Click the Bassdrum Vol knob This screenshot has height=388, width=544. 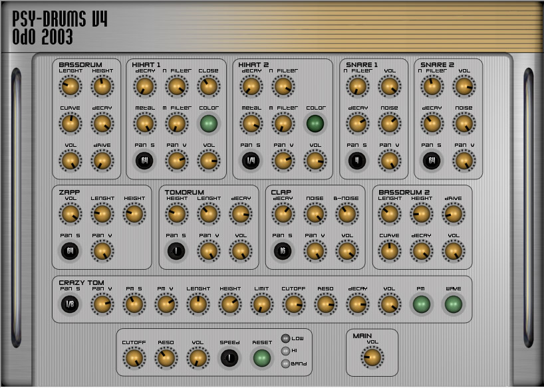pos(70,161)
